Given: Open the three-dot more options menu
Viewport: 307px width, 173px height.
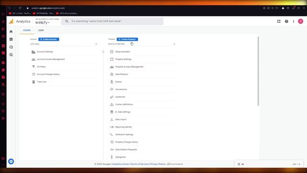Looking at the screenshot, I should [x=294, y=21].
